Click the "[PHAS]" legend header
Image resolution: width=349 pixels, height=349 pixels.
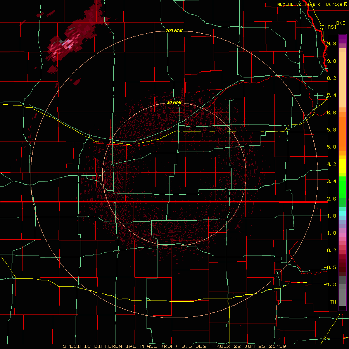pos(328,27)
